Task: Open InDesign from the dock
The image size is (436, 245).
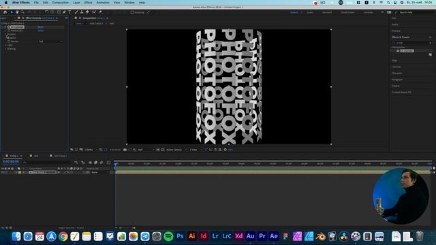Action: tap(204, 236)
